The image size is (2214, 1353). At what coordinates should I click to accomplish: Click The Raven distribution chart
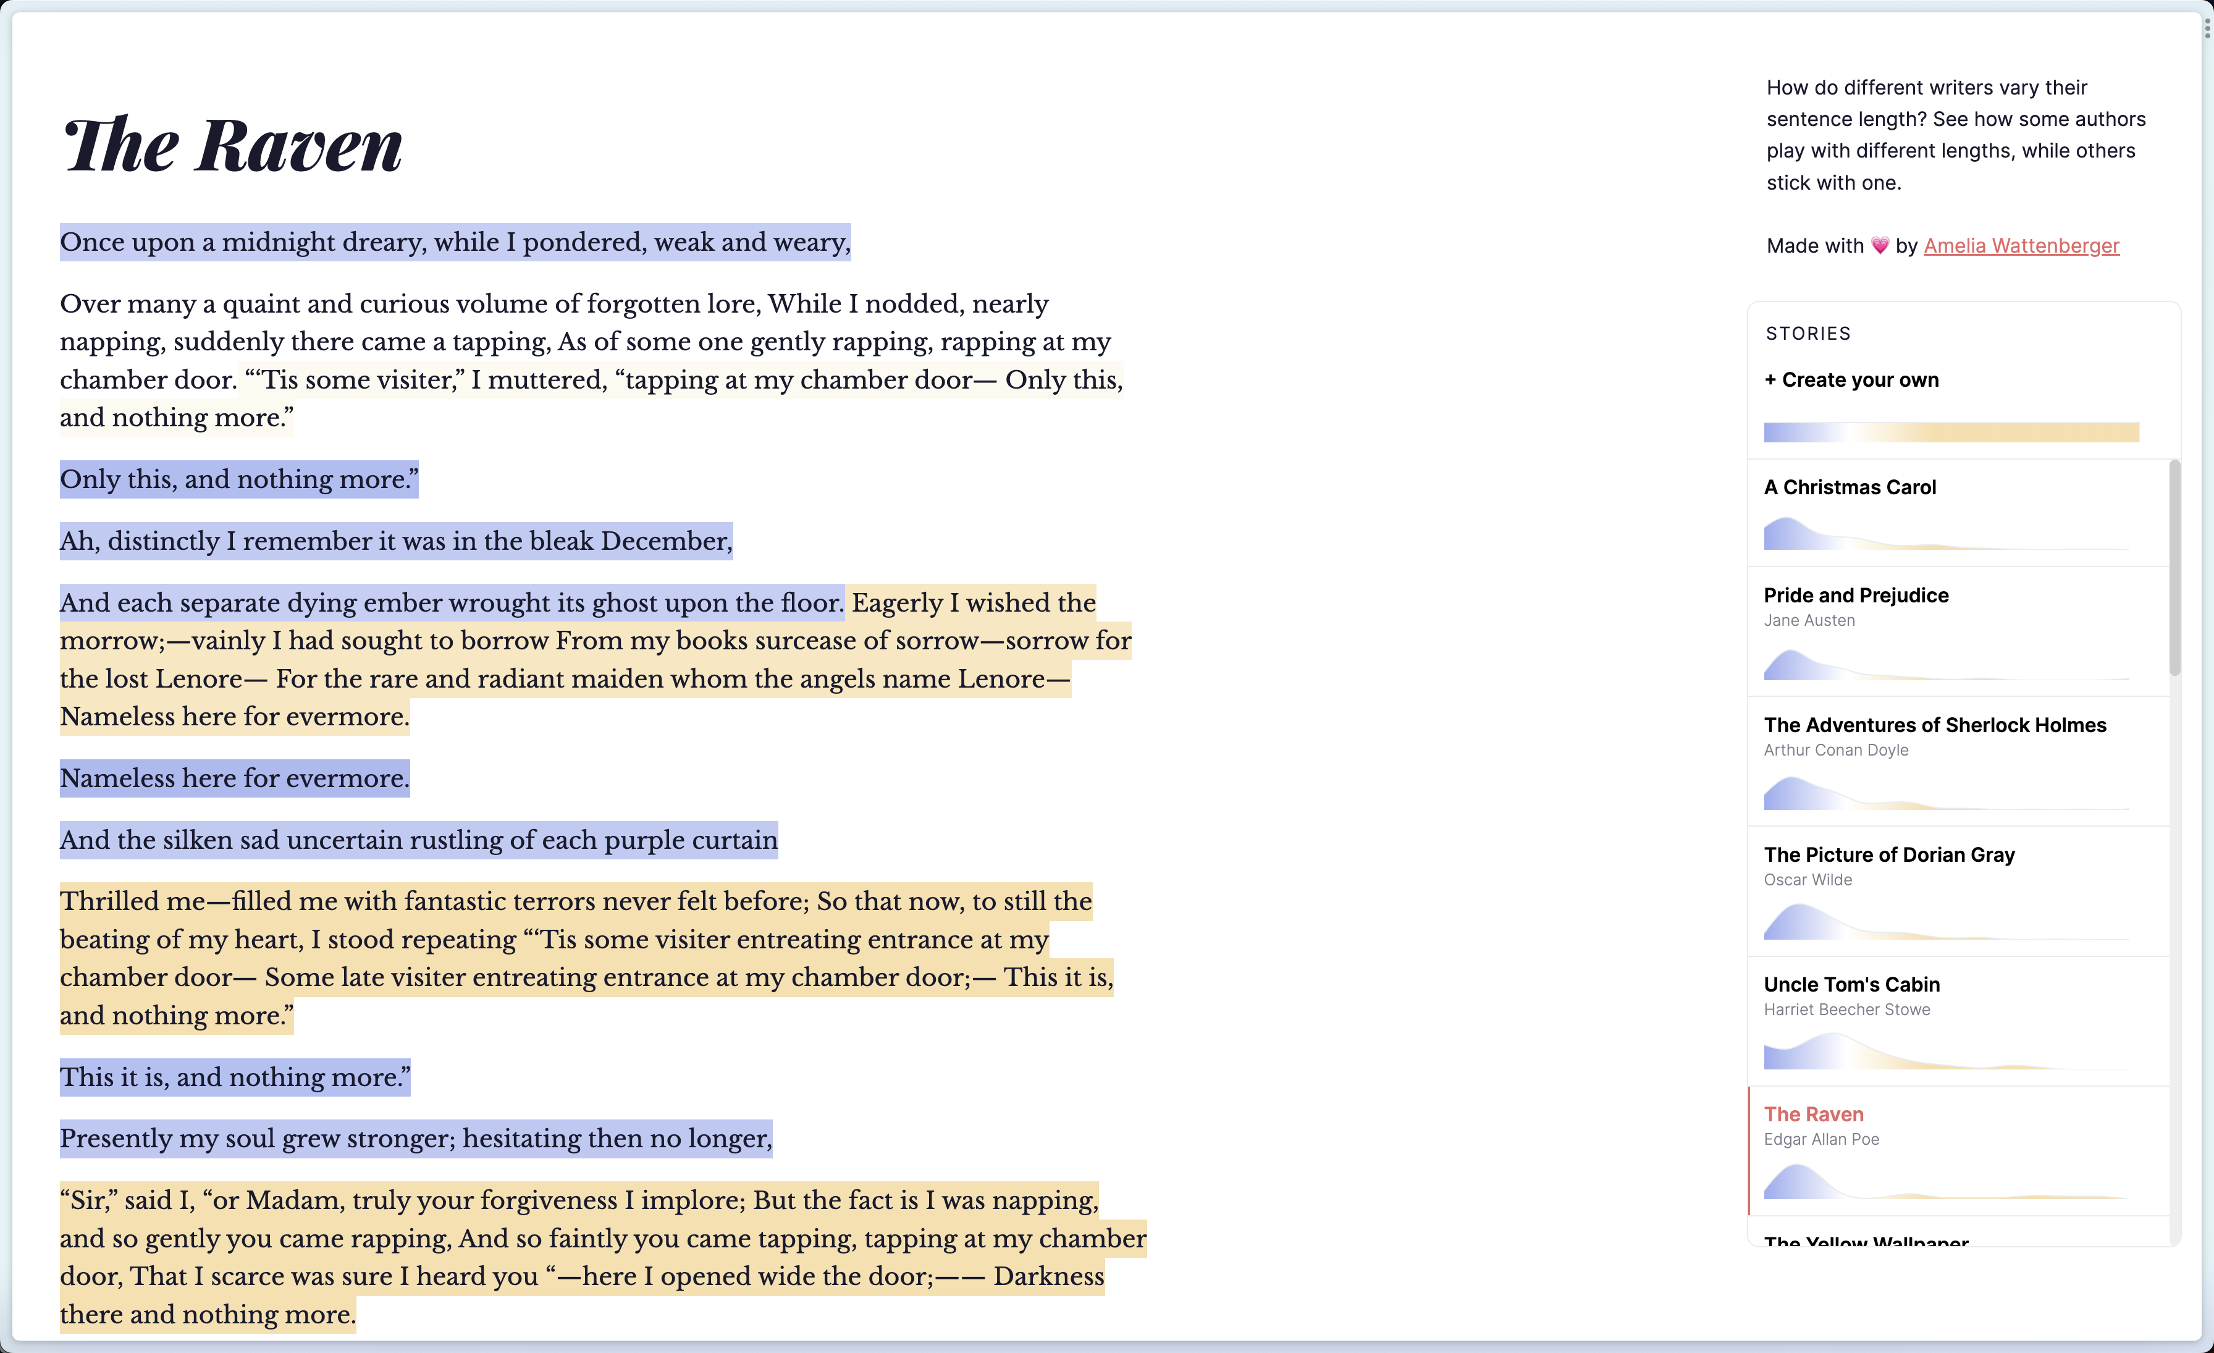[x=1945, y=1181]
